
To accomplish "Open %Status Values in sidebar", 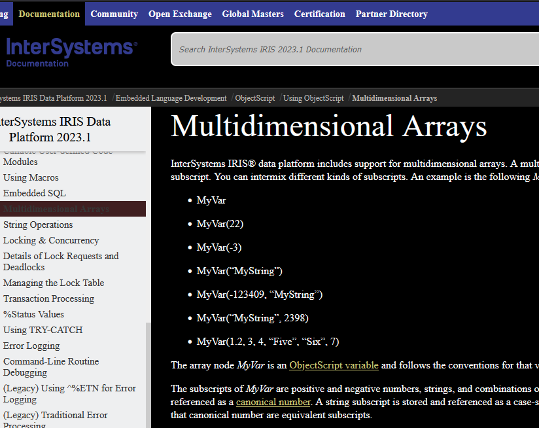I will click(x=33, y=314).
